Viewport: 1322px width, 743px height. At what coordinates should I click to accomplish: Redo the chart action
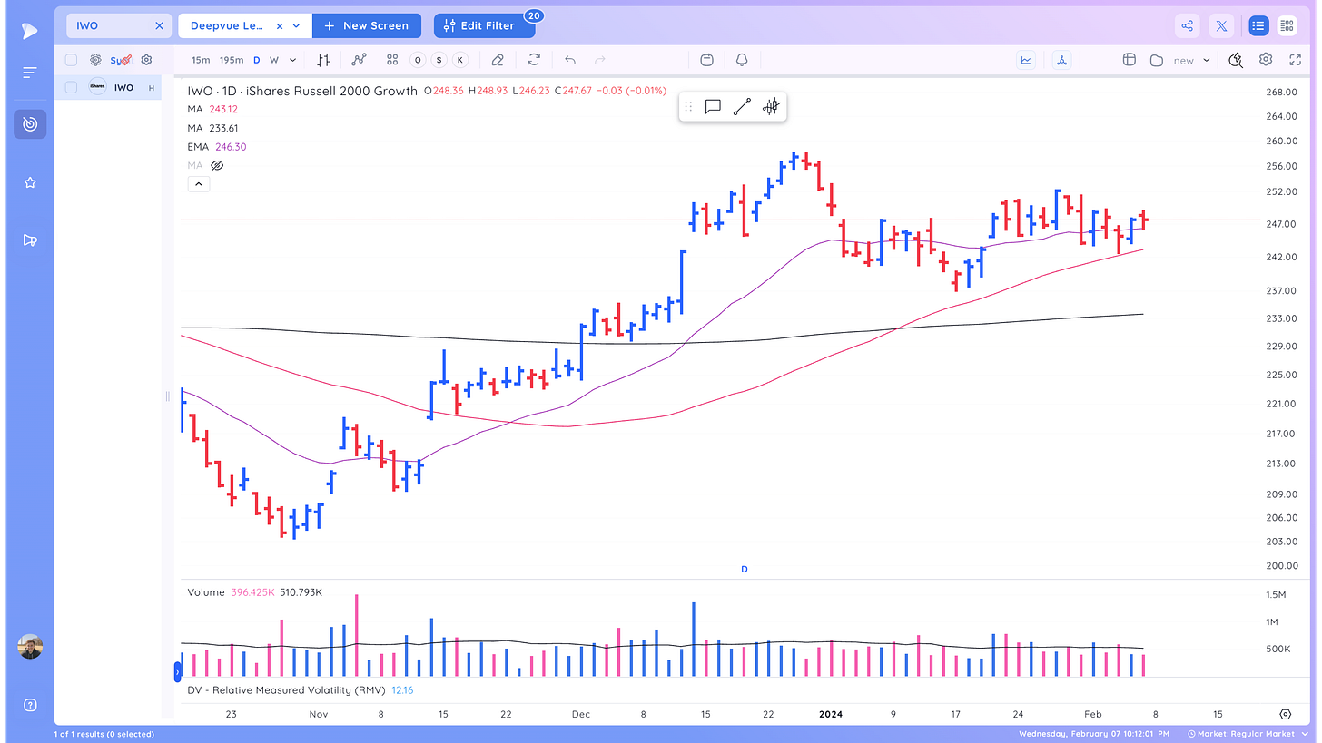(x=599, y=60)
